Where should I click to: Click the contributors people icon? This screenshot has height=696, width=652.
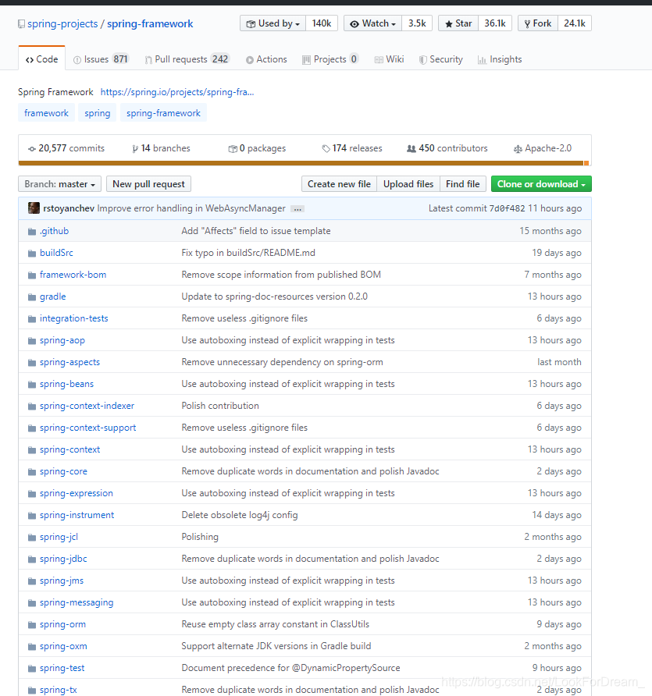click(x=412, y=149)
